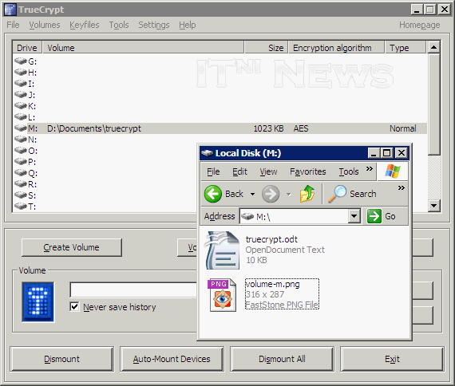Click Encryption algorithm column header

[x=337, y=48]
